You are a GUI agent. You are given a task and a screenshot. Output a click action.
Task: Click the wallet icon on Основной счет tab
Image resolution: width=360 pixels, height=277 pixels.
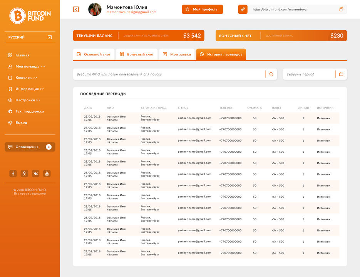[x=79, y=54]
